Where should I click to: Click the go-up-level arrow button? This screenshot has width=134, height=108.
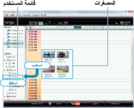click(x=30, y=28)
